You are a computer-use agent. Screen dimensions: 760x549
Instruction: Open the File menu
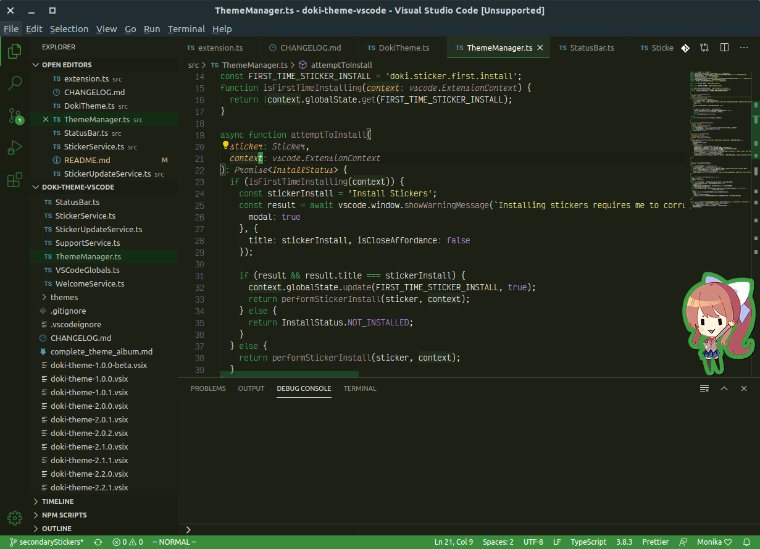tap(10, 29)
